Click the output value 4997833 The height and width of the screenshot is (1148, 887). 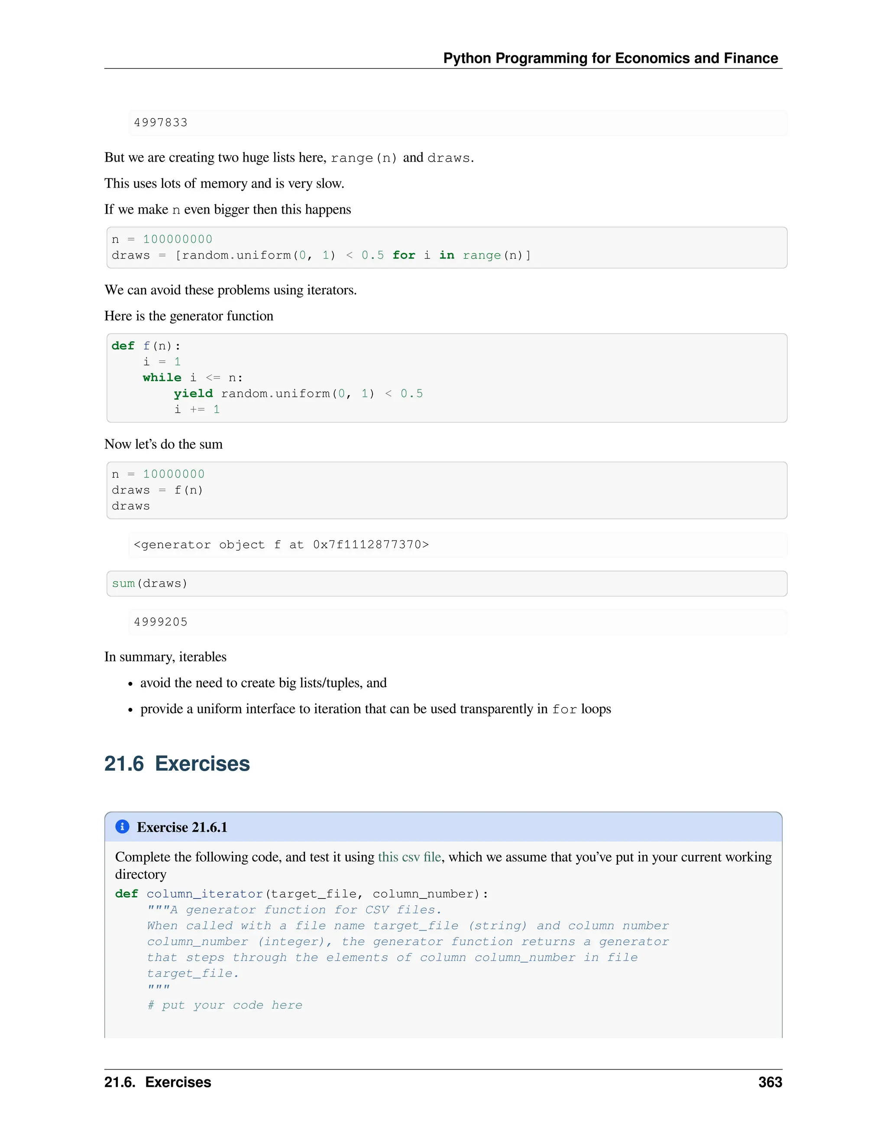[161, 123]
